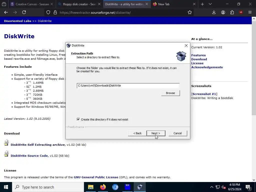Close the New Tab tab
The width and height of the screenshot is (256, 192).
(x=194, y=4)
